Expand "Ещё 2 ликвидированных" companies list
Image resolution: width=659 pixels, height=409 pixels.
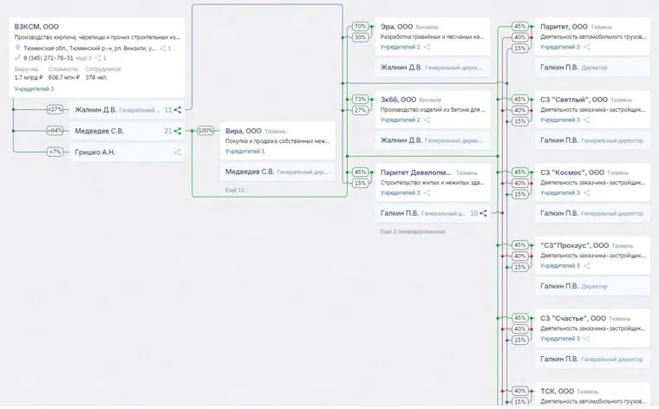pyautogui.click(x=413, y=232)
